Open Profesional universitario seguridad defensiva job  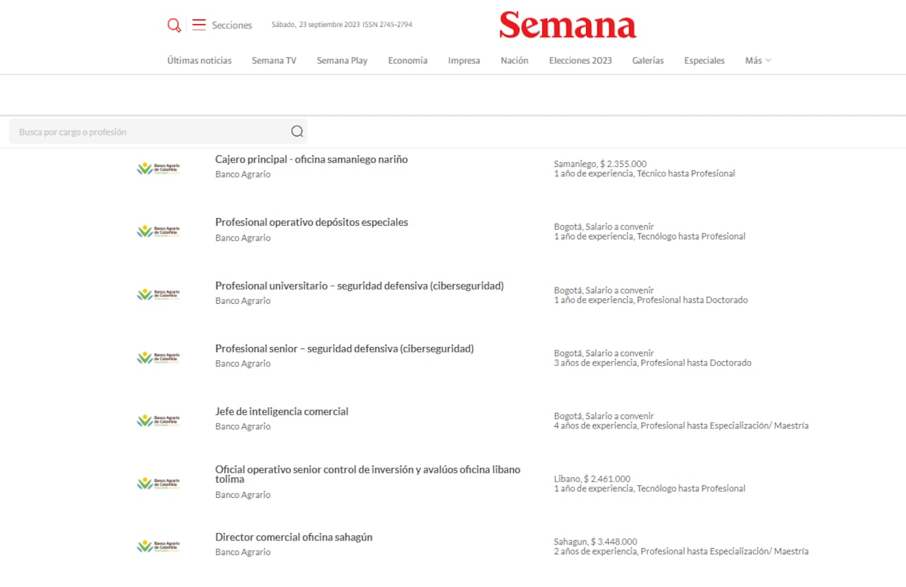360,286
